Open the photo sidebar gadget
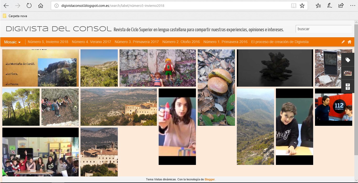 348,73
